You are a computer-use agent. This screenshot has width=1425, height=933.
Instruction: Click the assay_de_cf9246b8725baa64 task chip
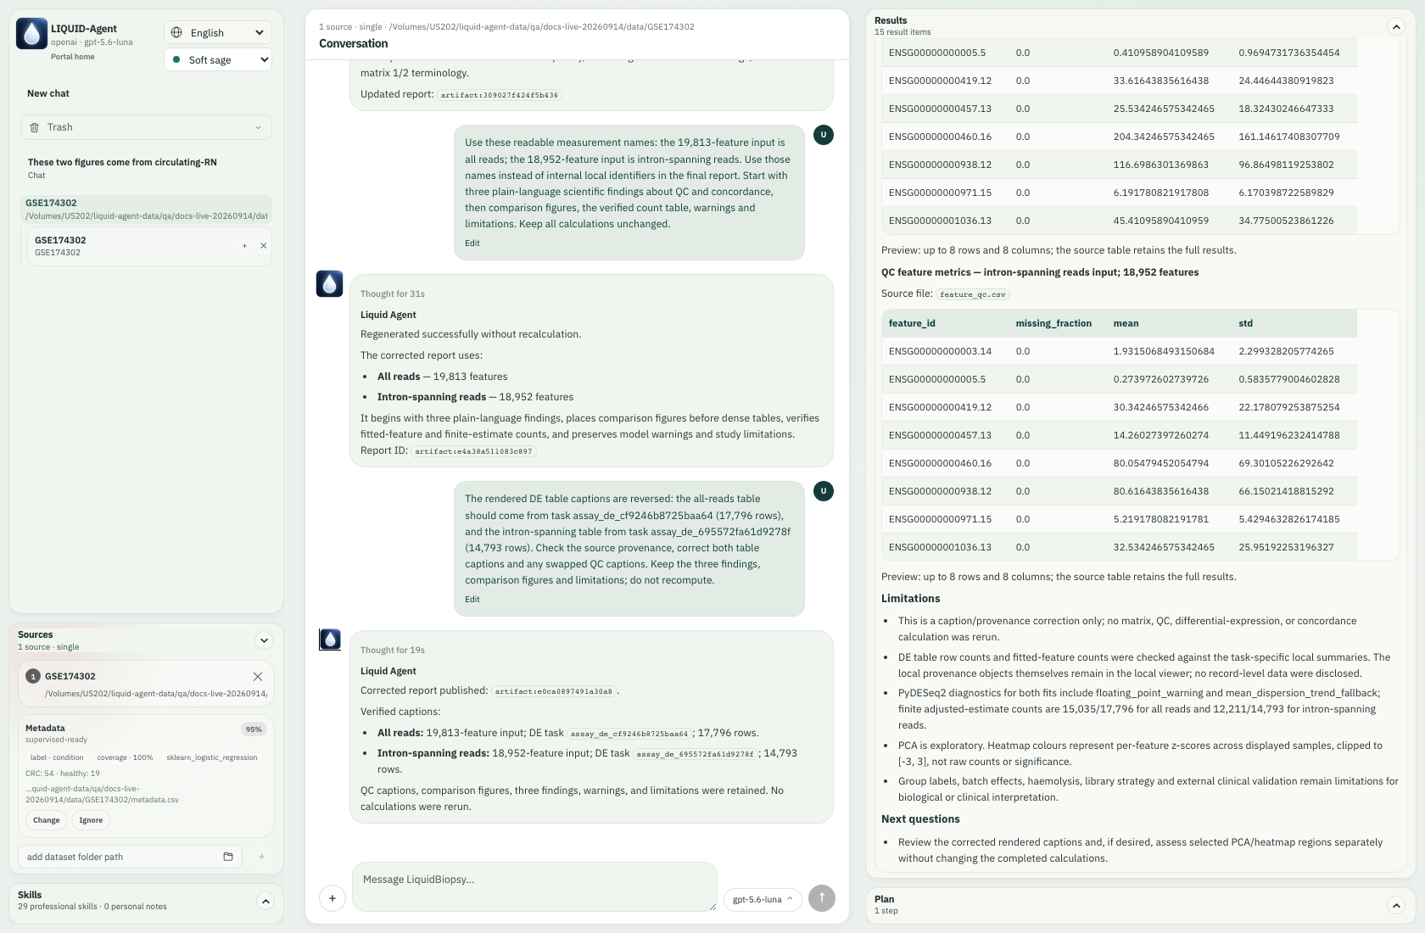629,734
